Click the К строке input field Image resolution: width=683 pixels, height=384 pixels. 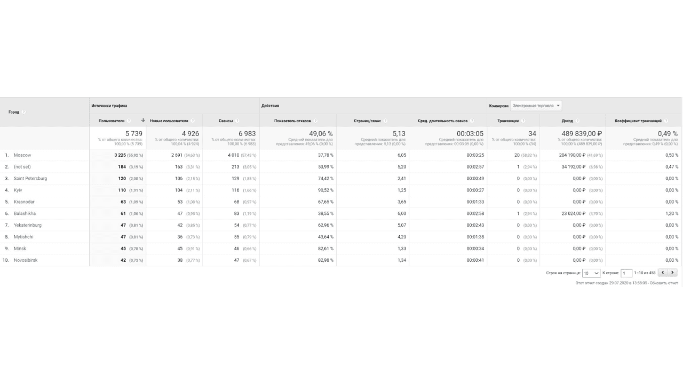tap(626, 273)
